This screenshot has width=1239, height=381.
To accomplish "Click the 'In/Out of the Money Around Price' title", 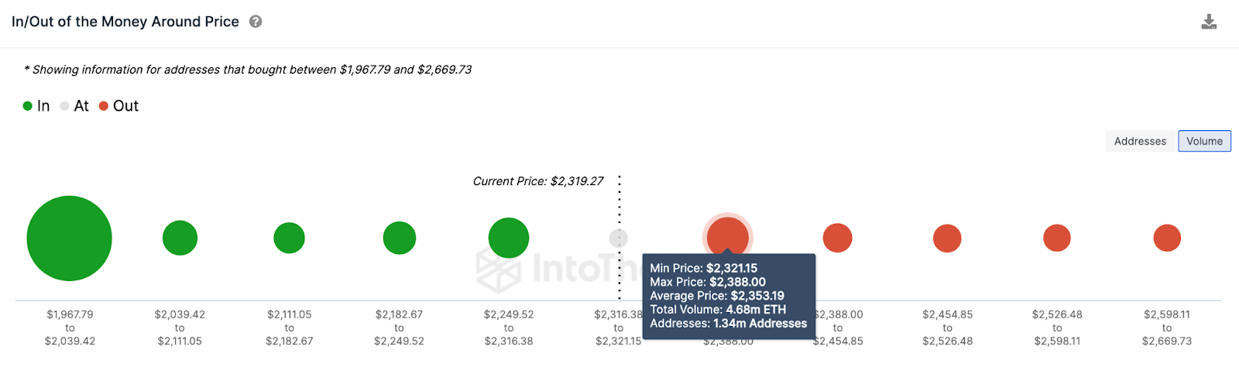I will tap(125, 22).
